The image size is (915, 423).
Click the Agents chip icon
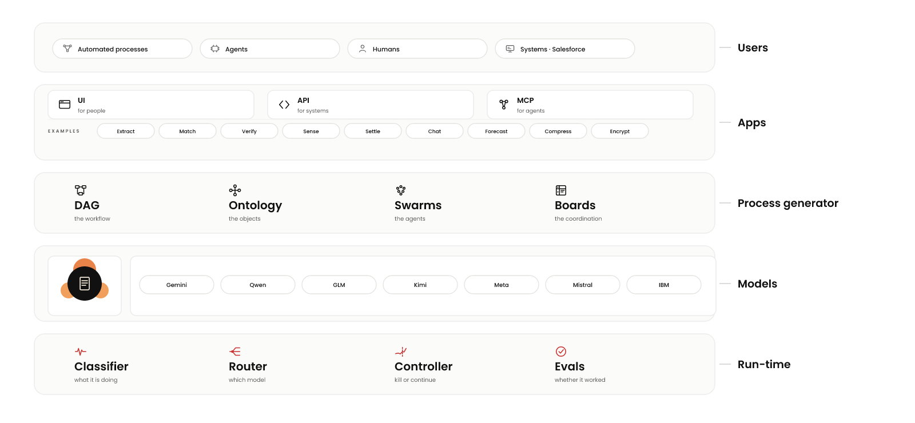[215, 49]
